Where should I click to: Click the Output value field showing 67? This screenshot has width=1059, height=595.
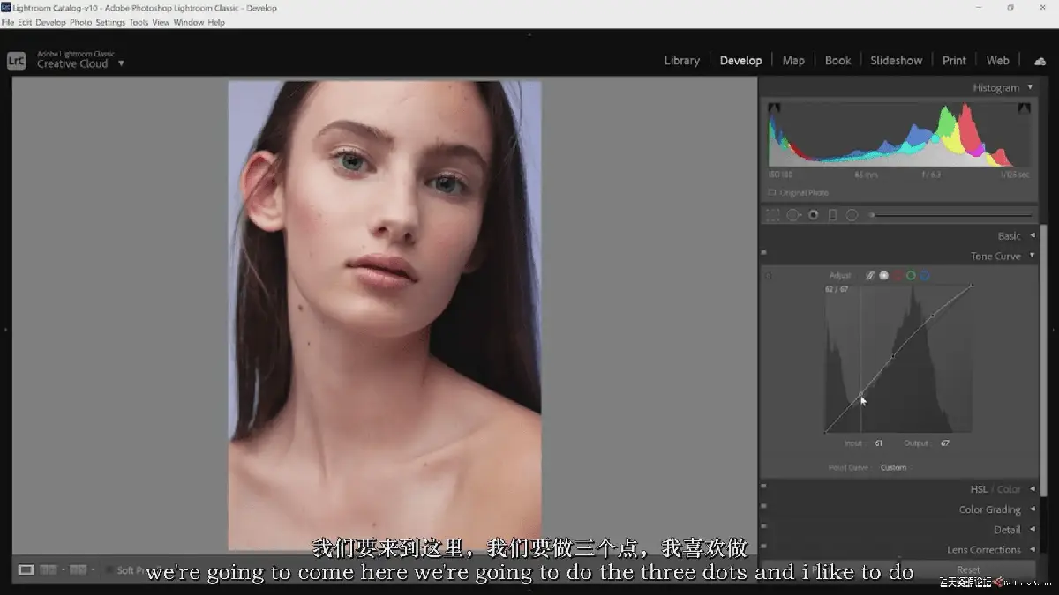point(944,443)
